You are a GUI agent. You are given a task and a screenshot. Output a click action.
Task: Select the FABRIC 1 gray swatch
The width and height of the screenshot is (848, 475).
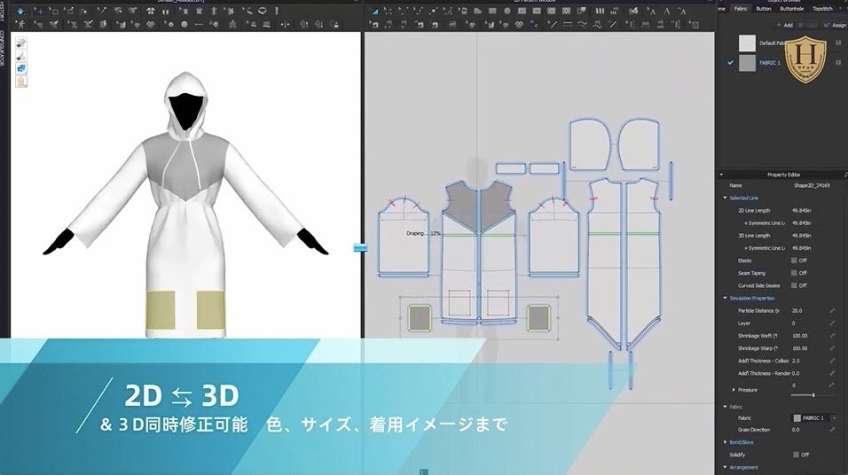(x=747, y=63)
